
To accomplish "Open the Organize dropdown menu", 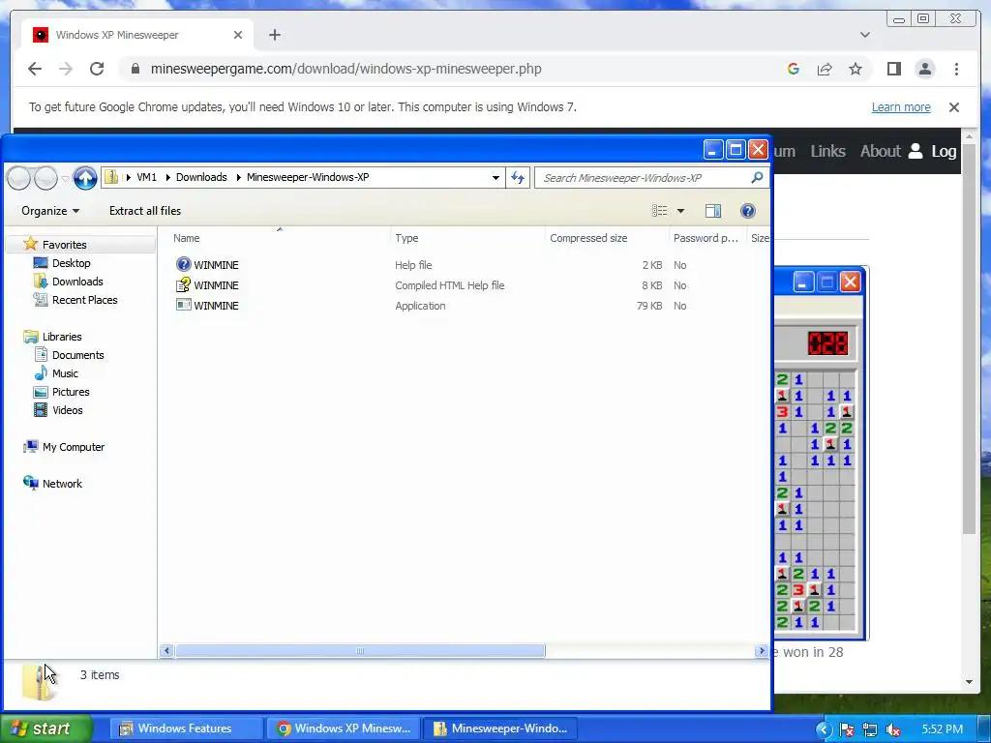I will [x=50, y=211].
